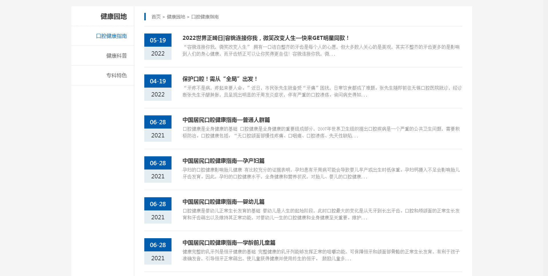Click the 2021 year box beside 学龄前儿童篇
The image size is (548, 276).
[158, 258]
